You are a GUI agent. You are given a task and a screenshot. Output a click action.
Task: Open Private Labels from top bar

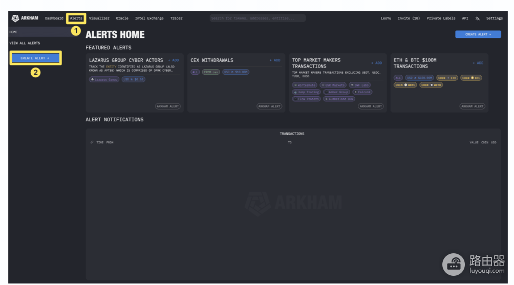[x=441, y=18]
